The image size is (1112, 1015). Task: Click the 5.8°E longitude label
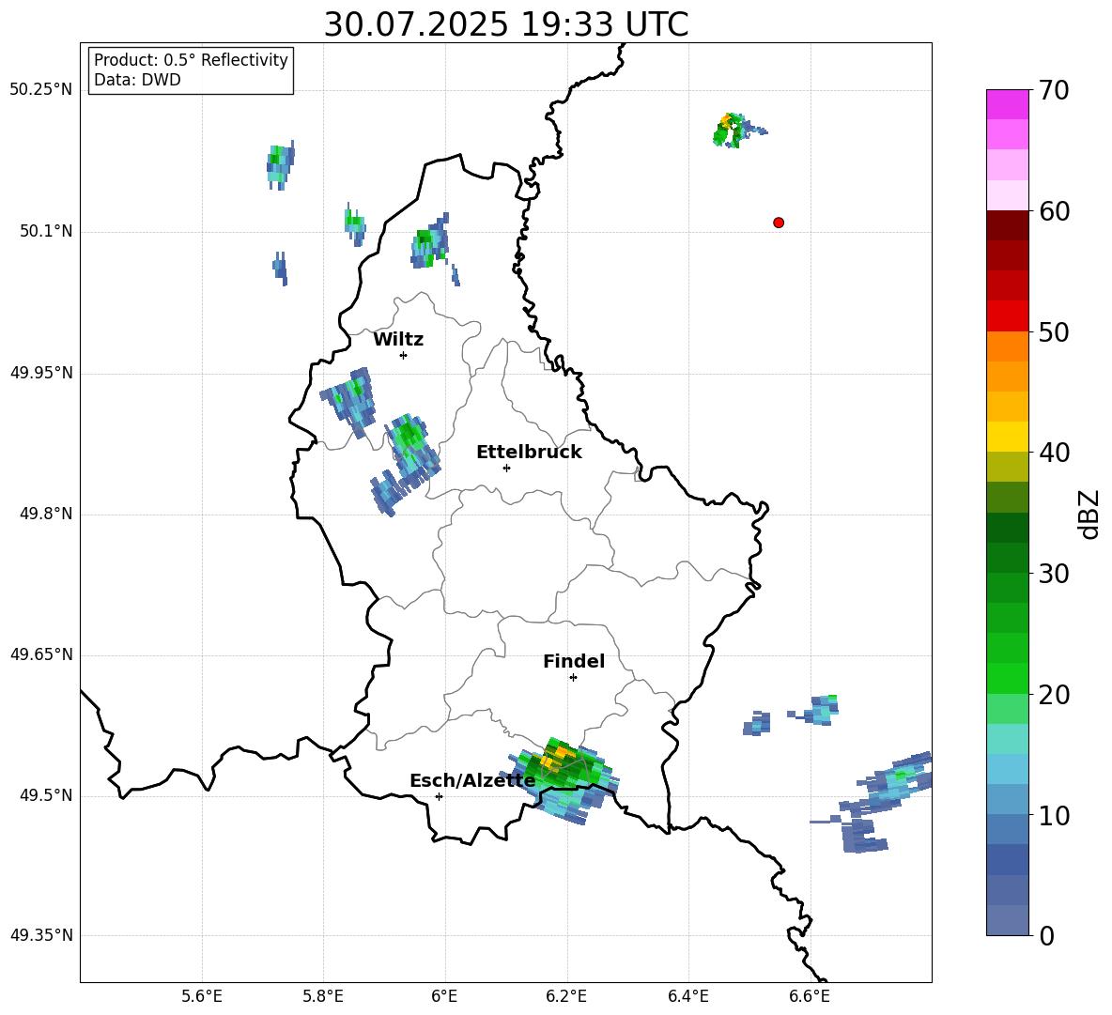point(323,996)
